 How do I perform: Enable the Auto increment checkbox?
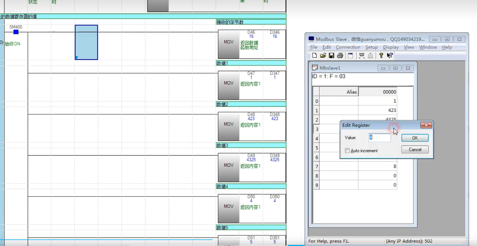click(x=347, y=151)
